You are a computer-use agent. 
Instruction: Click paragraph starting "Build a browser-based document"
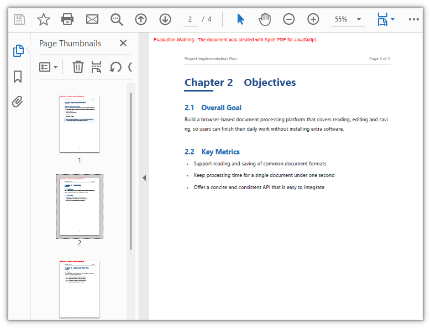[x=286, y=124]
